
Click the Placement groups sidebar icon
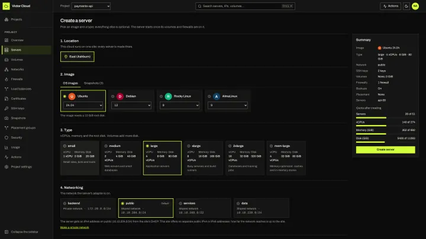tap(7, 128)
